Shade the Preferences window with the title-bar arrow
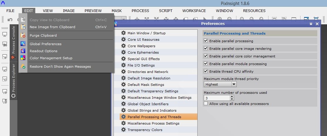327x136 pixels. coord(311,24)
